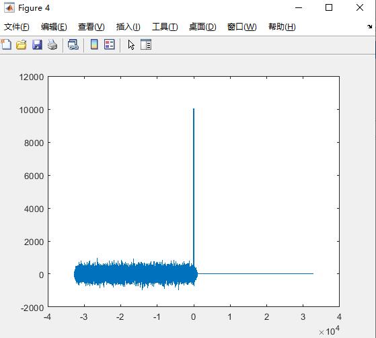Open the 帮助(H) menu
The image size is (376, 338).
282,27
